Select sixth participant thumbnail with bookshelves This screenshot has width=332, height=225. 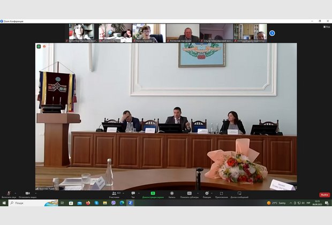(250, 33)
